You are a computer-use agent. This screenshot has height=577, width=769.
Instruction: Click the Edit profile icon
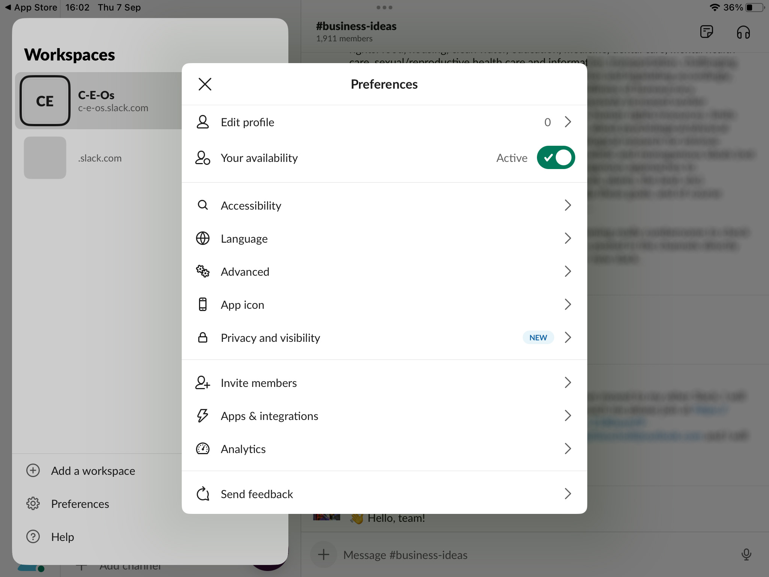tap(204, 122)
